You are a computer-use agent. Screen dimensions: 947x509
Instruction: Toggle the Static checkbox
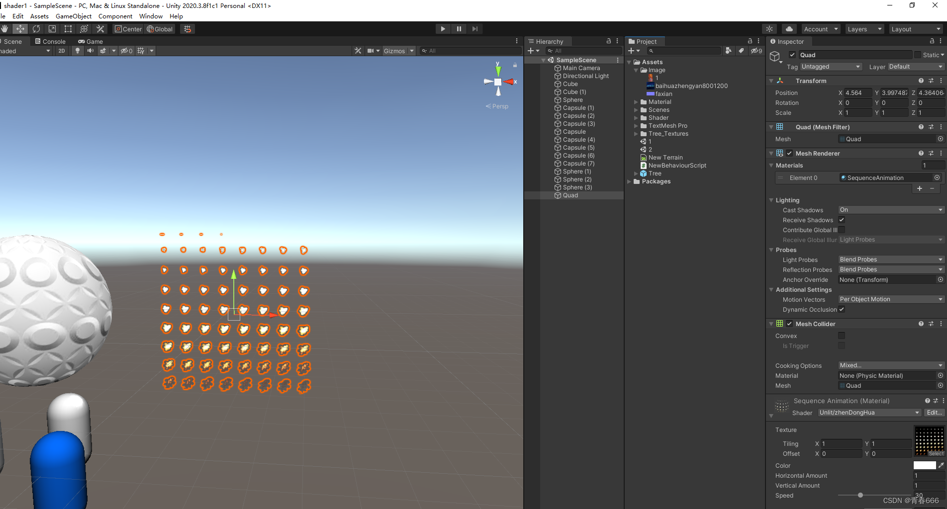[917, 55]
